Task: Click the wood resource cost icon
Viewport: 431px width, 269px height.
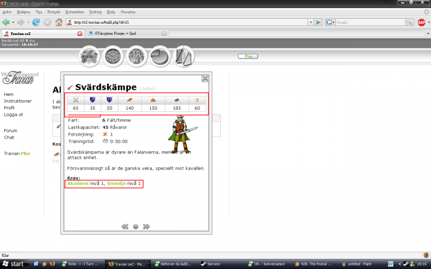Action: (129, 100)
